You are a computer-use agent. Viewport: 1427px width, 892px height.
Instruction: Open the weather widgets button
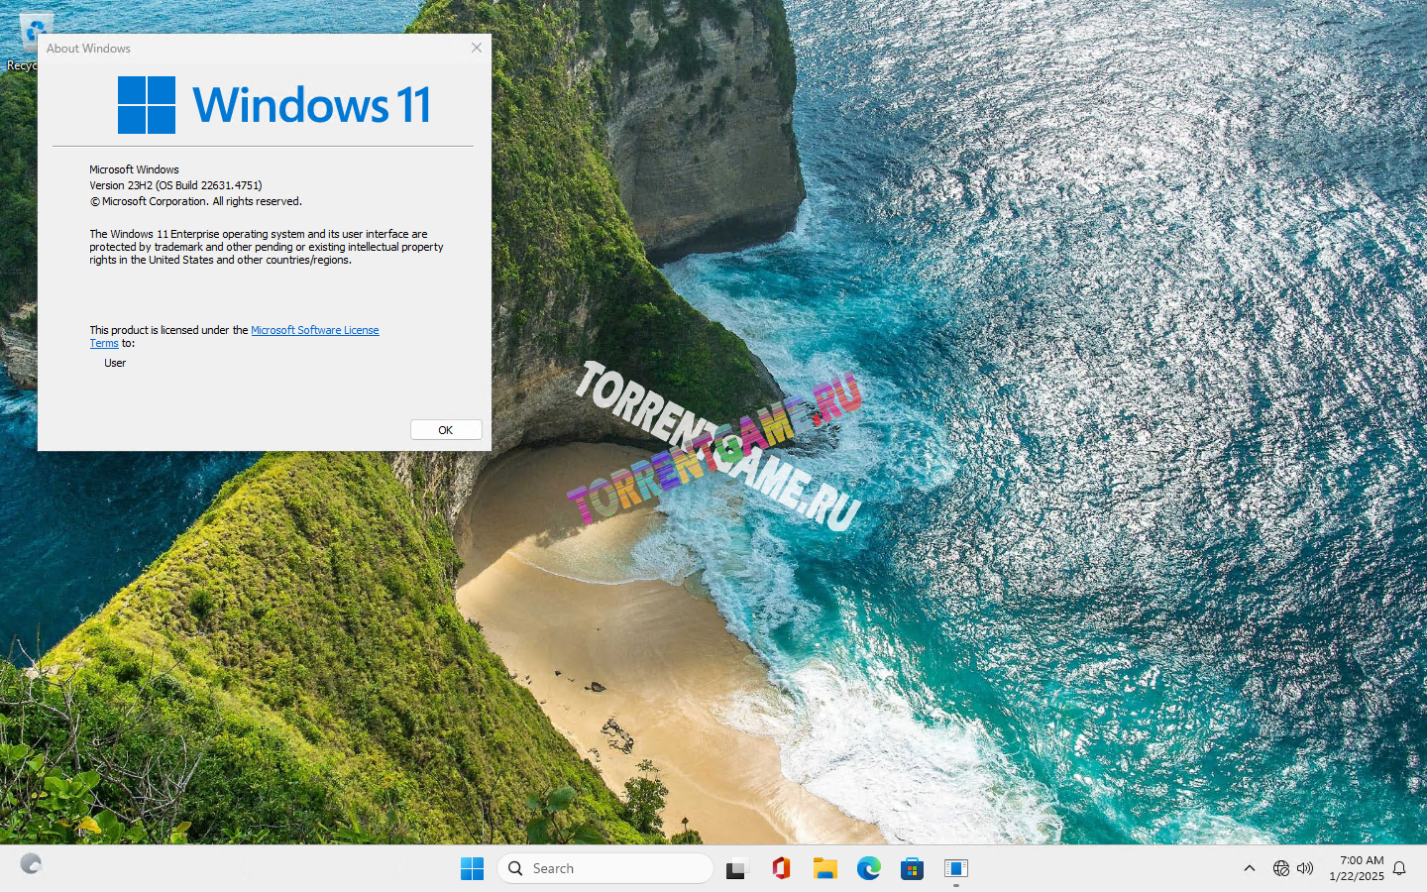tap(31, 865)
